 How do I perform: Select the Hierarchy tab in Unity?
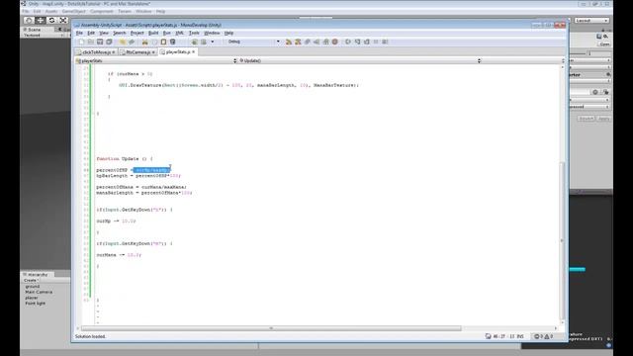38,275
